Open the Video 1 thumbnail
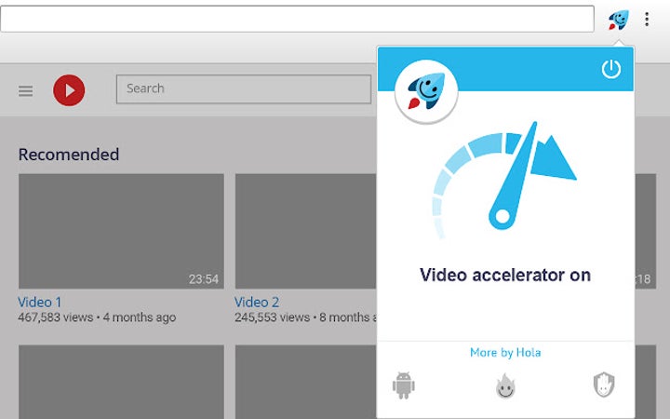The image size is (670, 419). pyautogui.click(x=121, y=230)
